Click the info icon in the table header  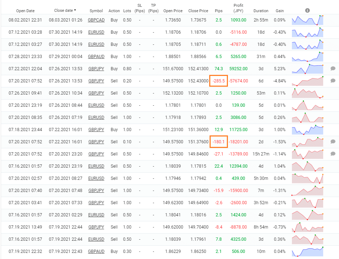(x=307, y=10)
